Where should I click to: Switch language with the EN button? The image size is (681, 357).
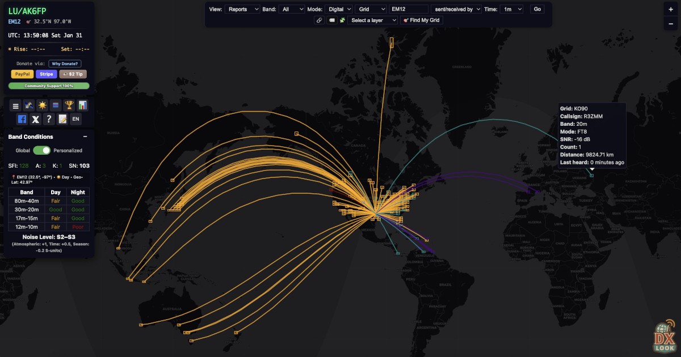coord(76,119)
